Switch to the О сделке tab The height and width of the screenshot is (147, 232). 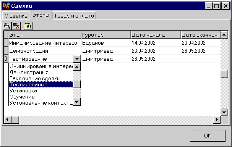[x=16, y=16]
